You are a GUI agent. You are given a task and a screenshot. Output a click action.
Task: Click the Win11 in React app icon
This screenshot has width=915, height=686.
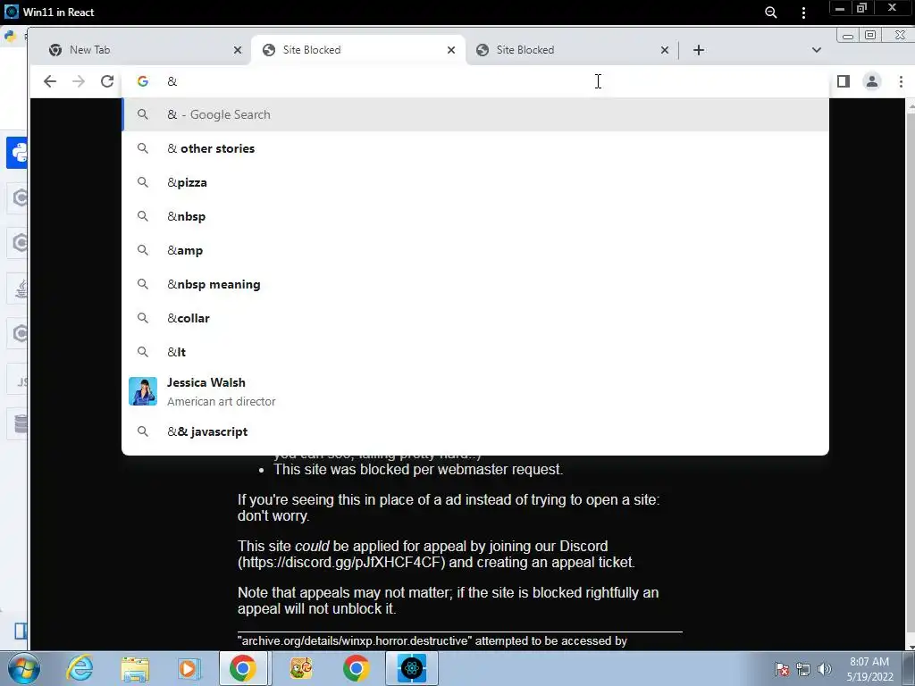[11, 12]
